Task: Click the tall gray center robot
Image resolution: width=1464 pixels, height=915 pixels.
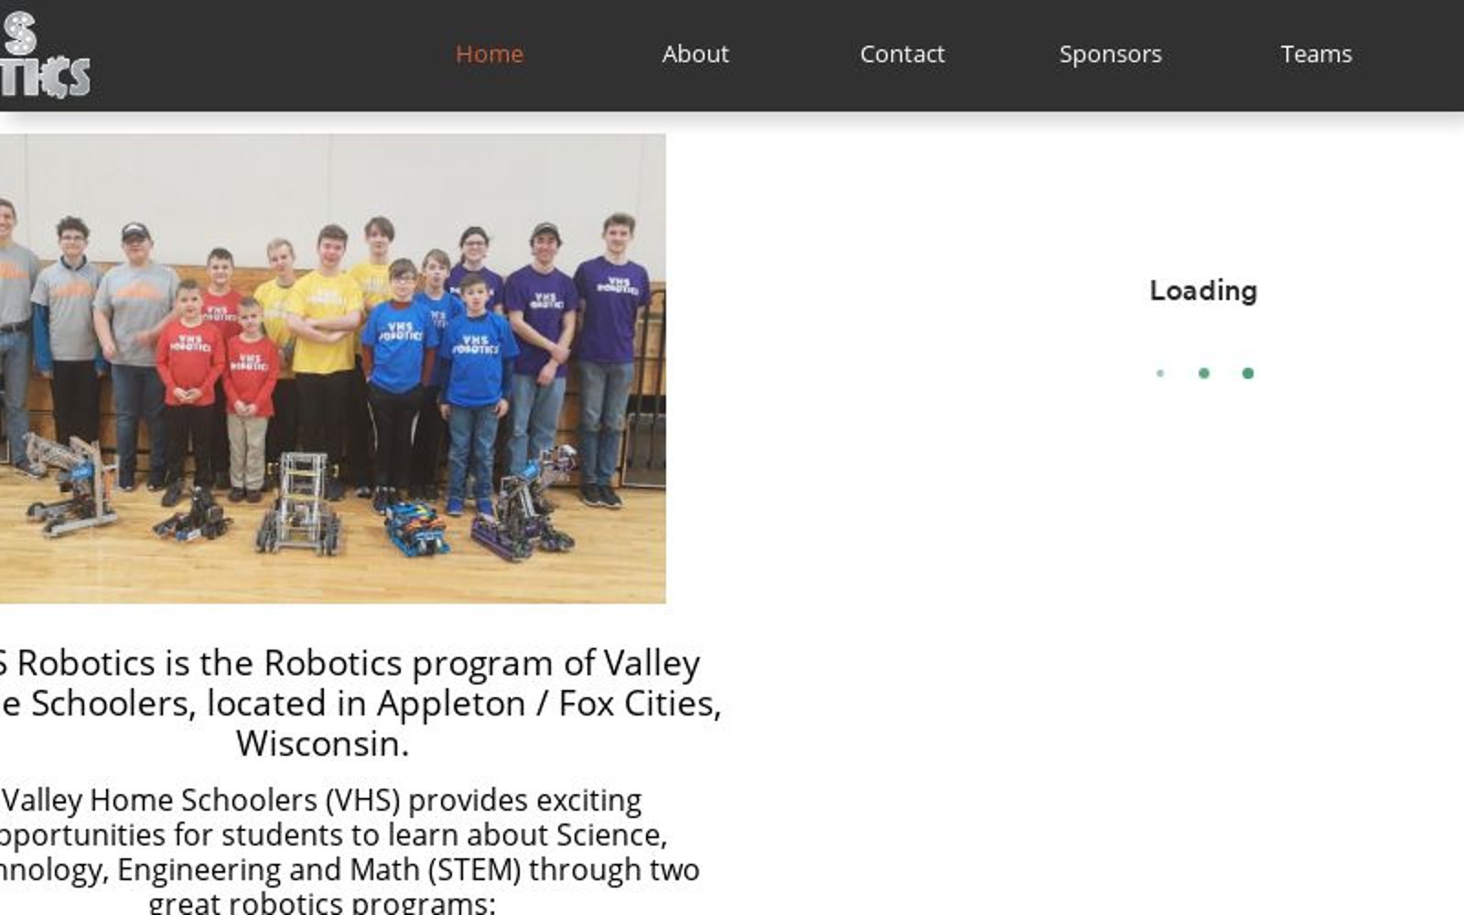Action: tap(300, 504)
